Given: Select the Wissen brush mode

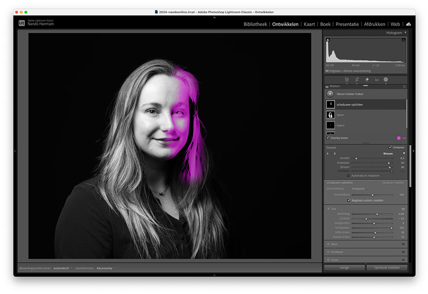Looking at the screenshot, I should [x=388, y=154].
